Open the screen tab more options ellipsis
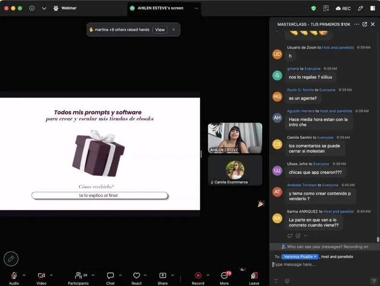 coord(196,8)
